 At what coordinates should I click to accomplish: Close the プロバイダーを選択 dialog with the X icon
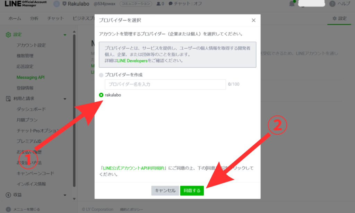[253, 20]
